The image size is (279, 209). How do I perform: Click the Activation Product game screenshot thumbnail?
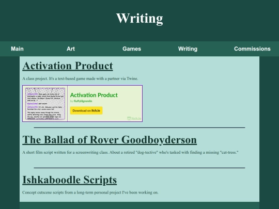pyautogui.click(x=45, y=103)
